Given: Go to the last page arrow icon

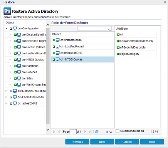Looking at the screenshot, I should point(90,132).
